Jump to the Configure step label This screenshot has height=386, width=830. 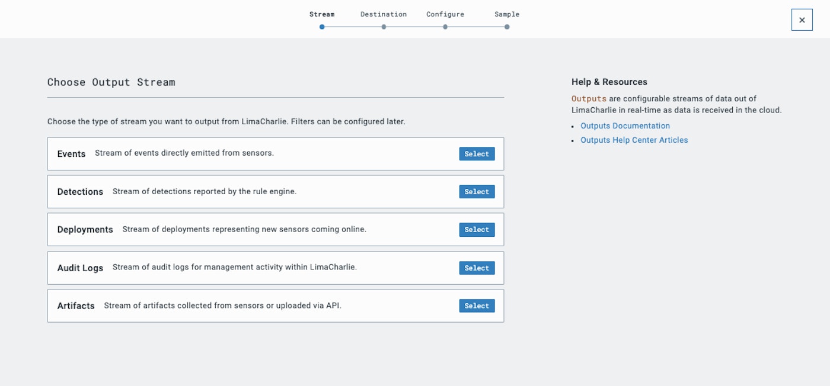tap(445, 14)
